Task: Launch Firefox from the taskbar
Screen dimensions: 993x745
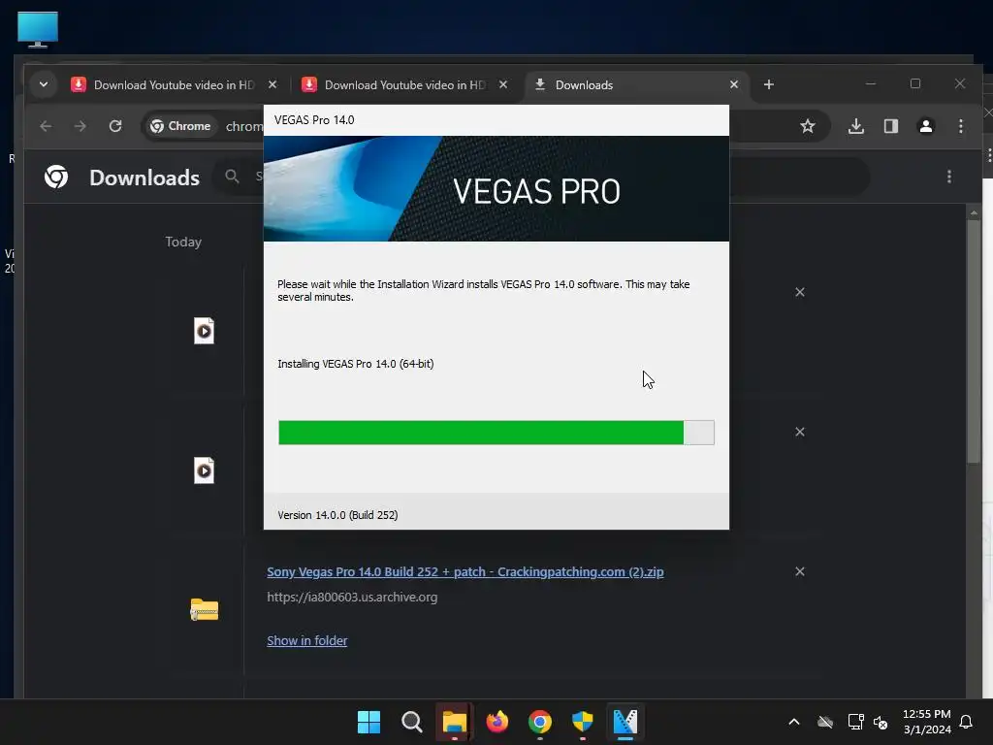Action: tap(497, 722)
